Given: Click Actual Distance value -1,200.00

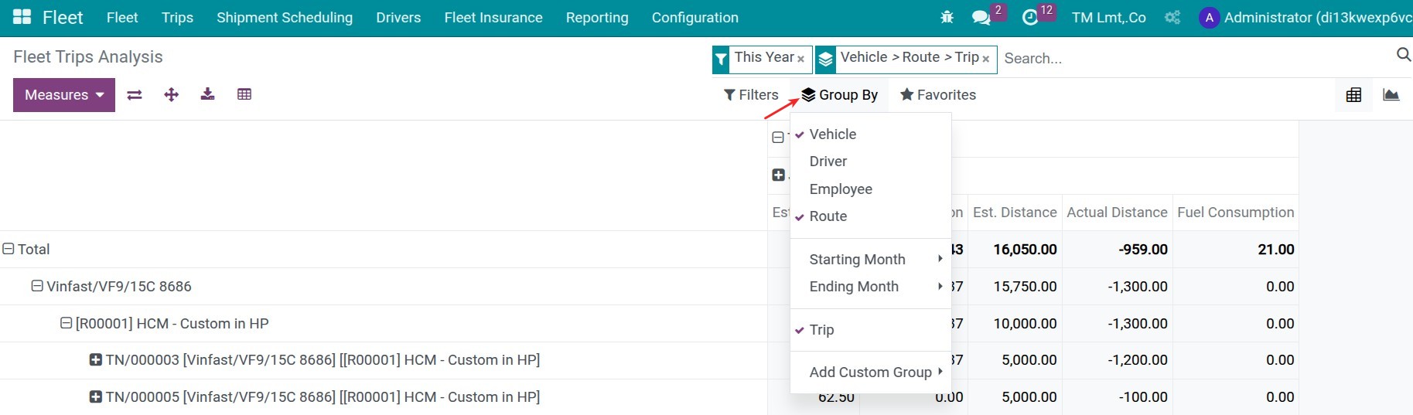Looking at the screenshot, I should tap(1138, 359).
